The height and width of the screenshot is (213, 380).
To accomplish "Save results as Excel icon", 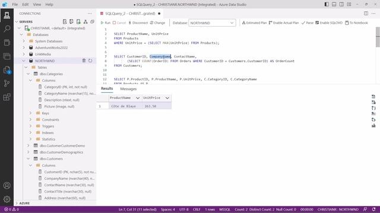I will [x=373, y=102].
